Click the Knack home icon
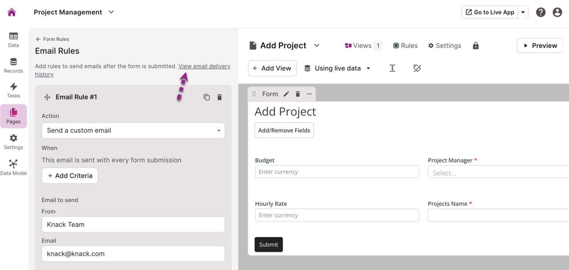This screenshot has width=569, height=270. coord(12,12)
